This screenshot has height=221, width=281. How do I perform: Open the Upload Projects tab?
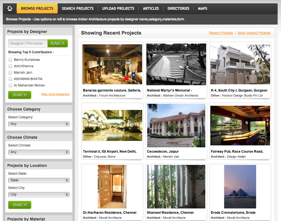(x=118, y=8)
